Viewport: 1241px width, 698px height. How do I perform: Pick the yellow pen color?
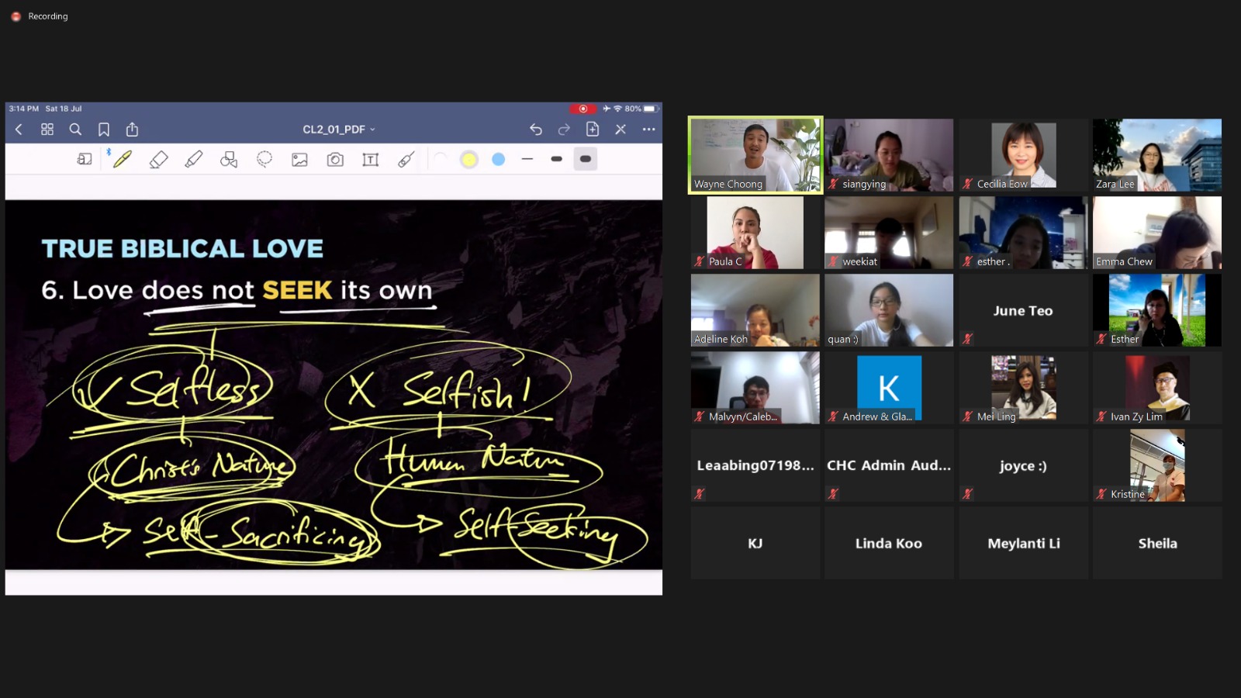(469, 159)
